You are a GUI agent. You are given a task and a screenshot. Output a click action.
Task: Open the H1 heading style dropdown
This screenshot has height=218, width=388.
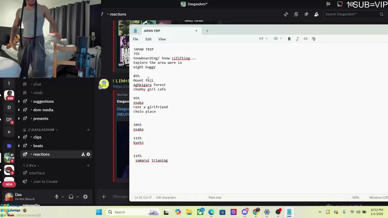(263, 39)
